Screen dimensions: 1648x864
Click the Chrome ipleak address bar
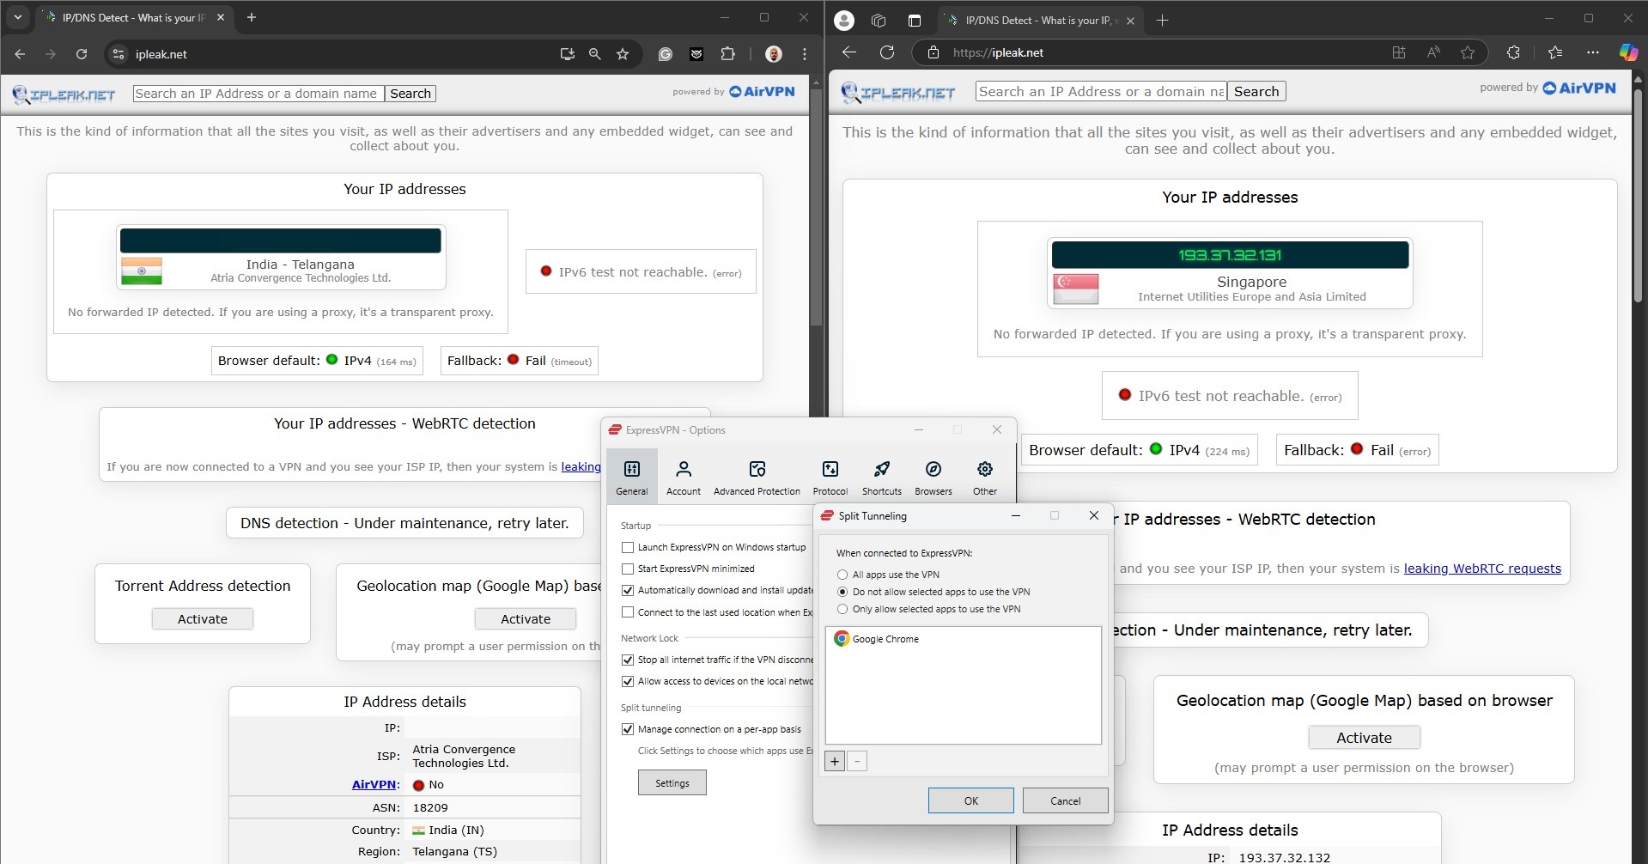[344, 54]
